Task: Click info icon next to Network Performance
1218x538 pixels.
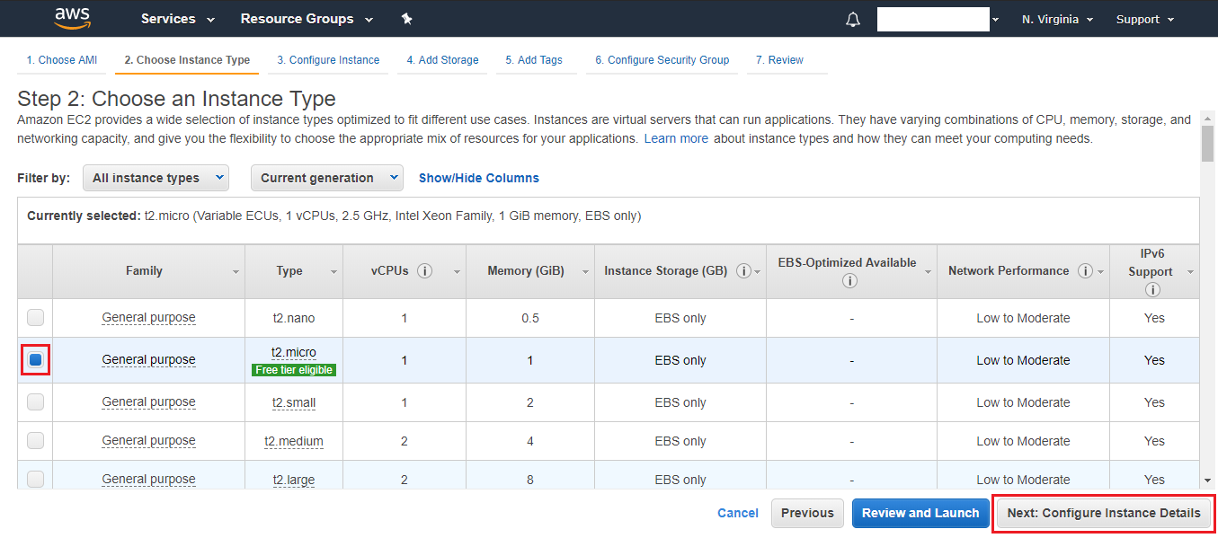Action: [1085, 271]
